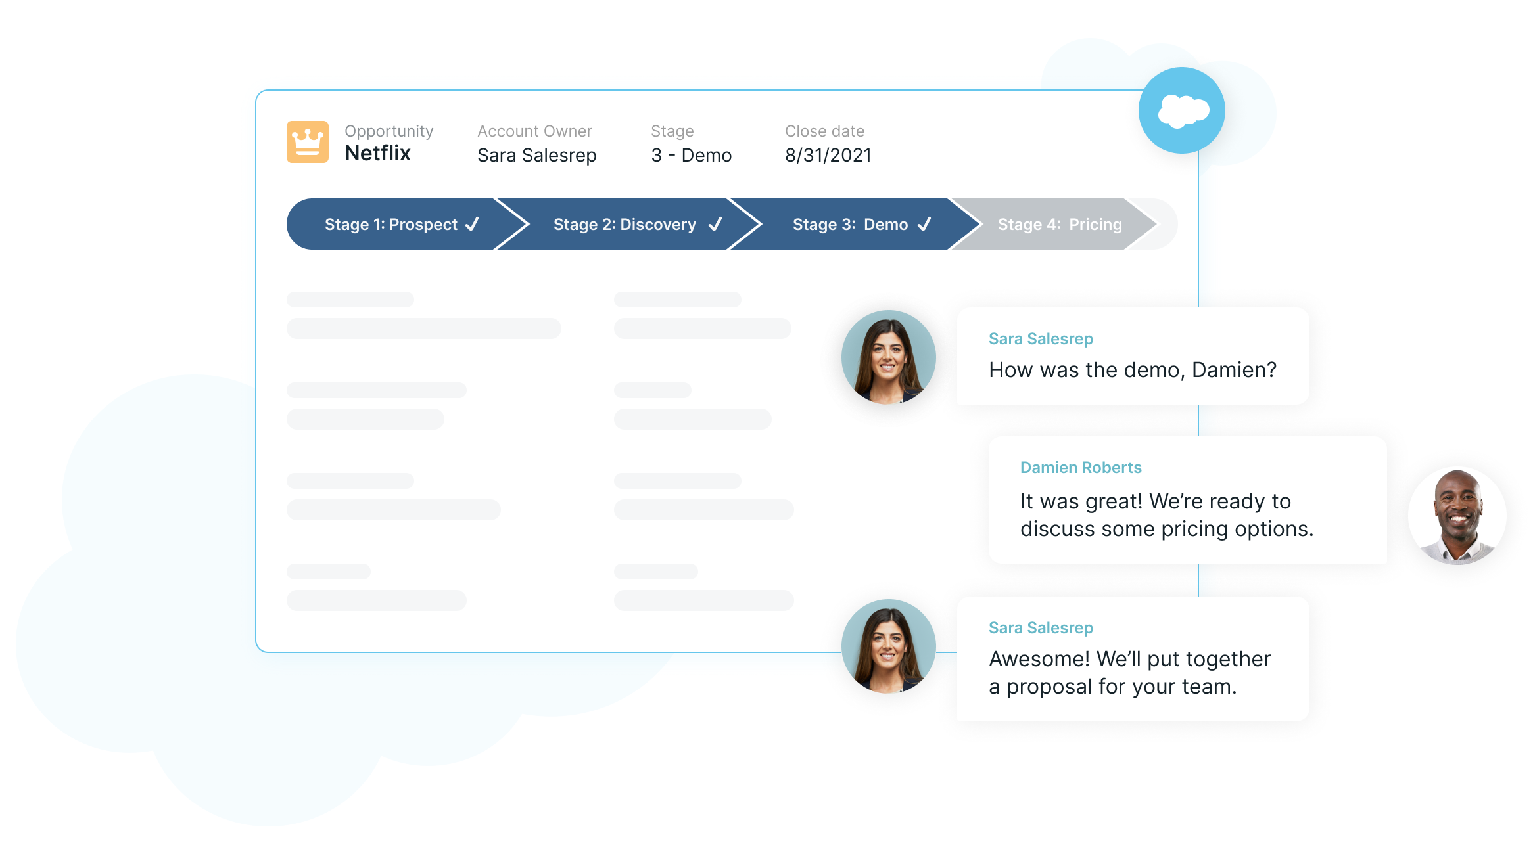Click sender name Sara Salesrep above proposal message

1041,628
